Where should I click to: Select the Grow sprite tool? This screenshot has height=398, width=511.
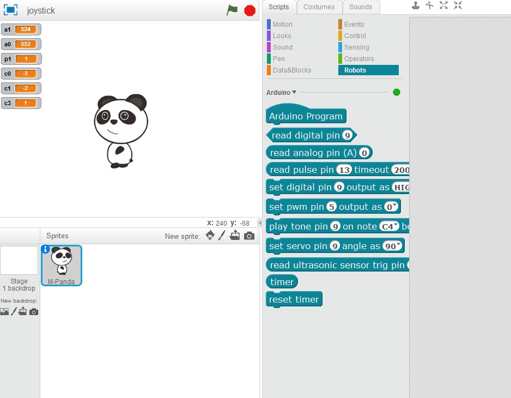tap(443, 6)
